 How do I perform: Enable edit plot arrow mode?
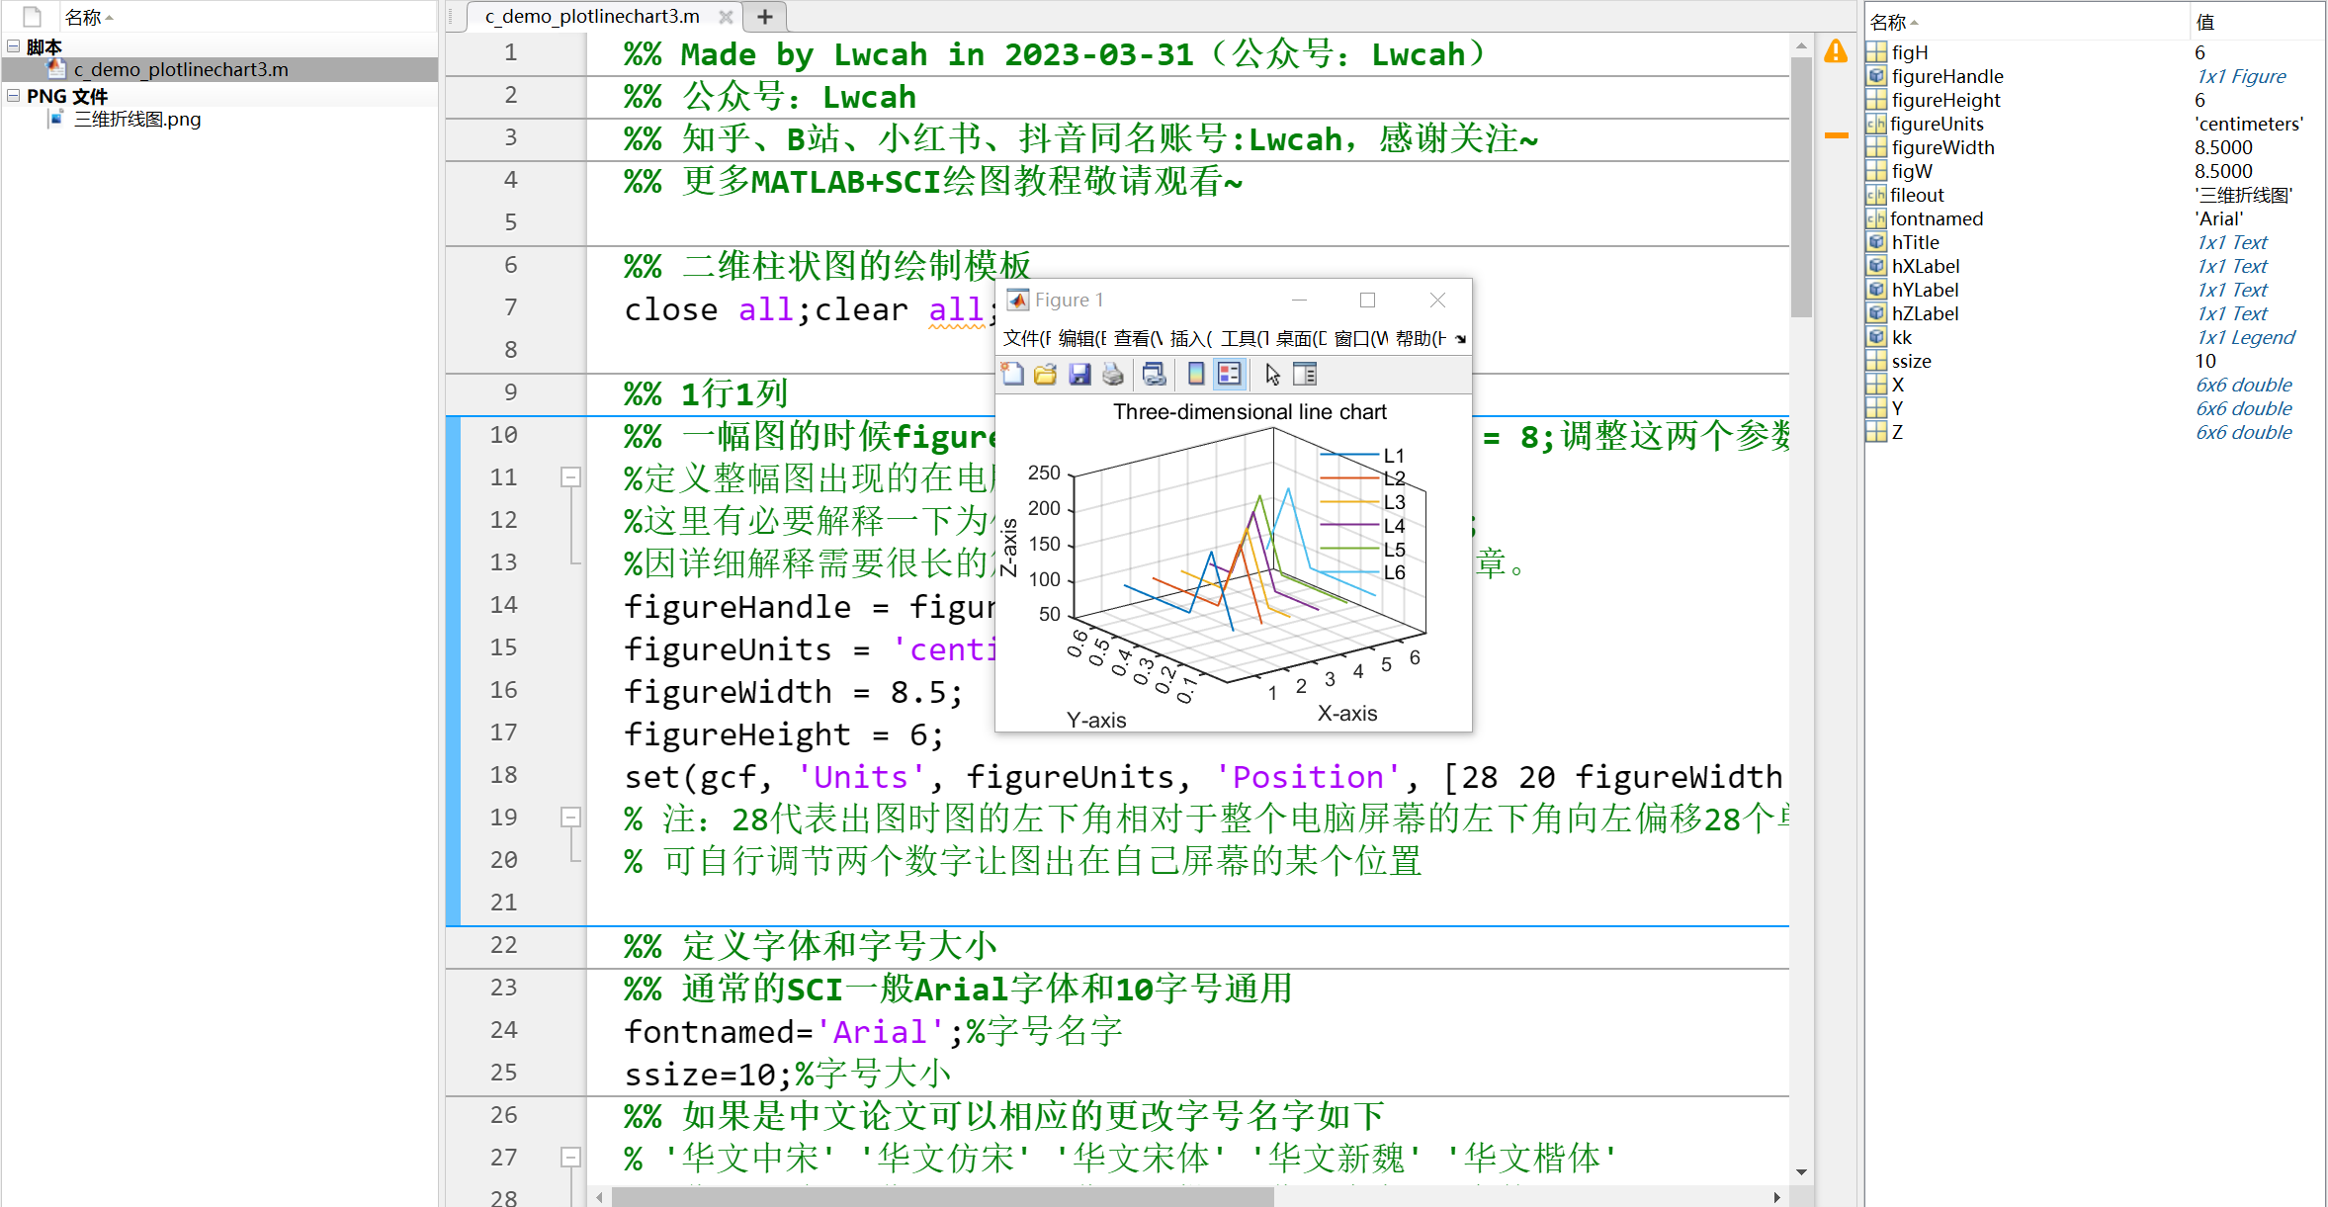pyautogui.click(x=1272, y=375)
